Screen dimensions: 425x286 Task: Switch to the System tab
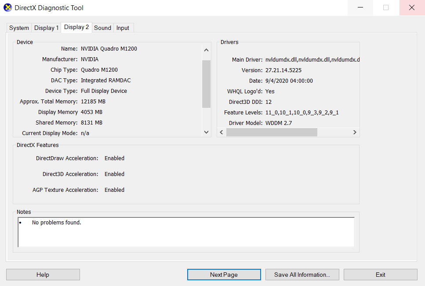pyautogui.click(x=19, y=28)
